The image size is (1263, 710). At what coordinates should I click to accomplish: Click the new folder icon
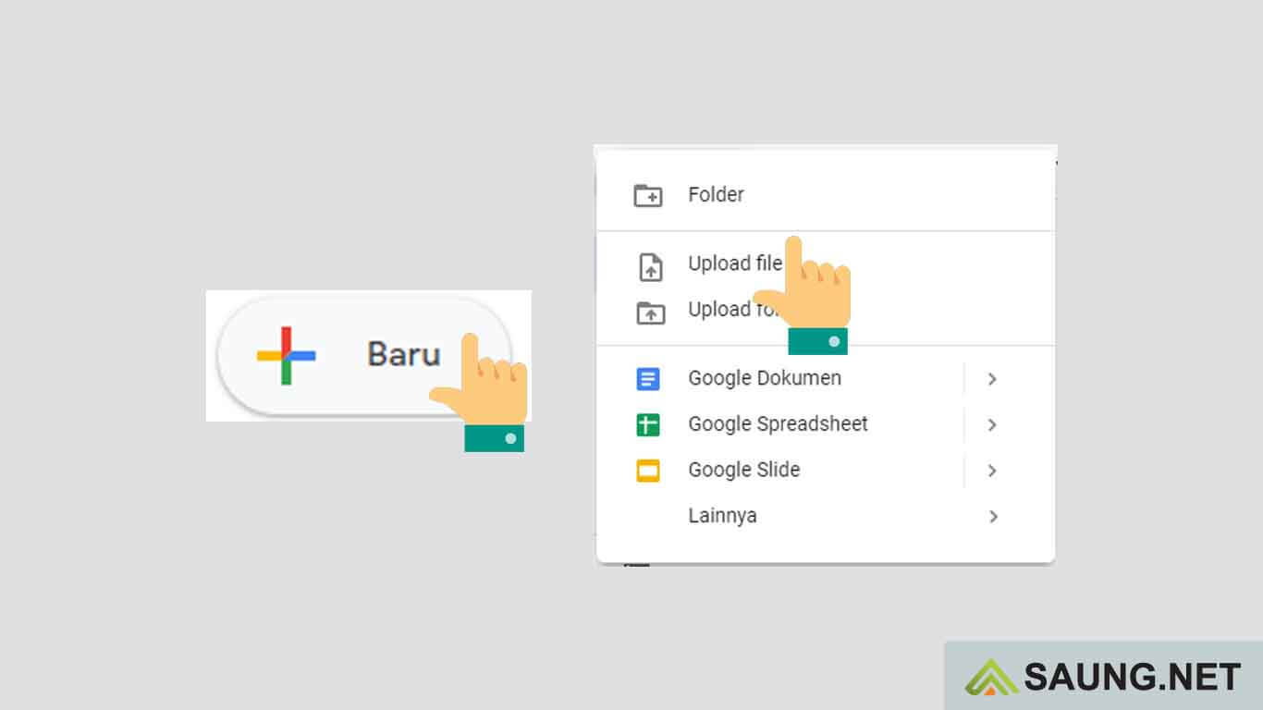coord(648,195)
